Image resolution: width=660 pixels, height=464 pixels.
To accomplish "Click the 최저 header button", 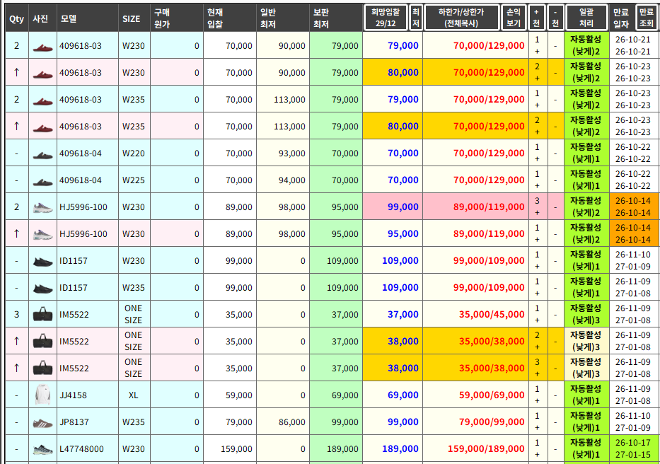I will point(416,18).
